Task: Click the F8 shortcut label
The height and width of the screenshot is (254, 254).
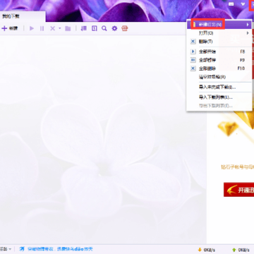Action: 242,52
